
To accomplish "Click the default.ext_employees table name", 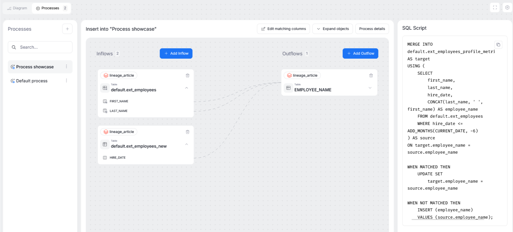I will pos(134,90).
